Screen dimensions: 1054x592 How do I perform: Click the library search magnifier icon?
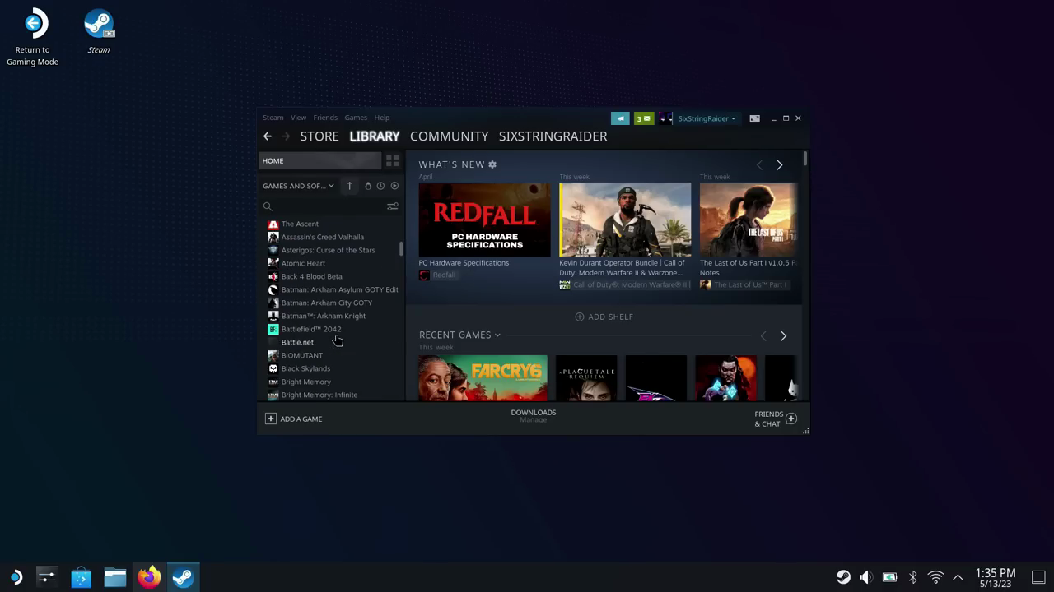(268, 206)
